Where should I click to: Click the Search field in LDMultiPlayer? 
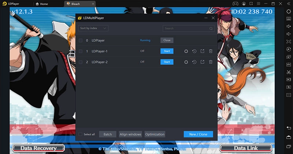click(189, 29)
